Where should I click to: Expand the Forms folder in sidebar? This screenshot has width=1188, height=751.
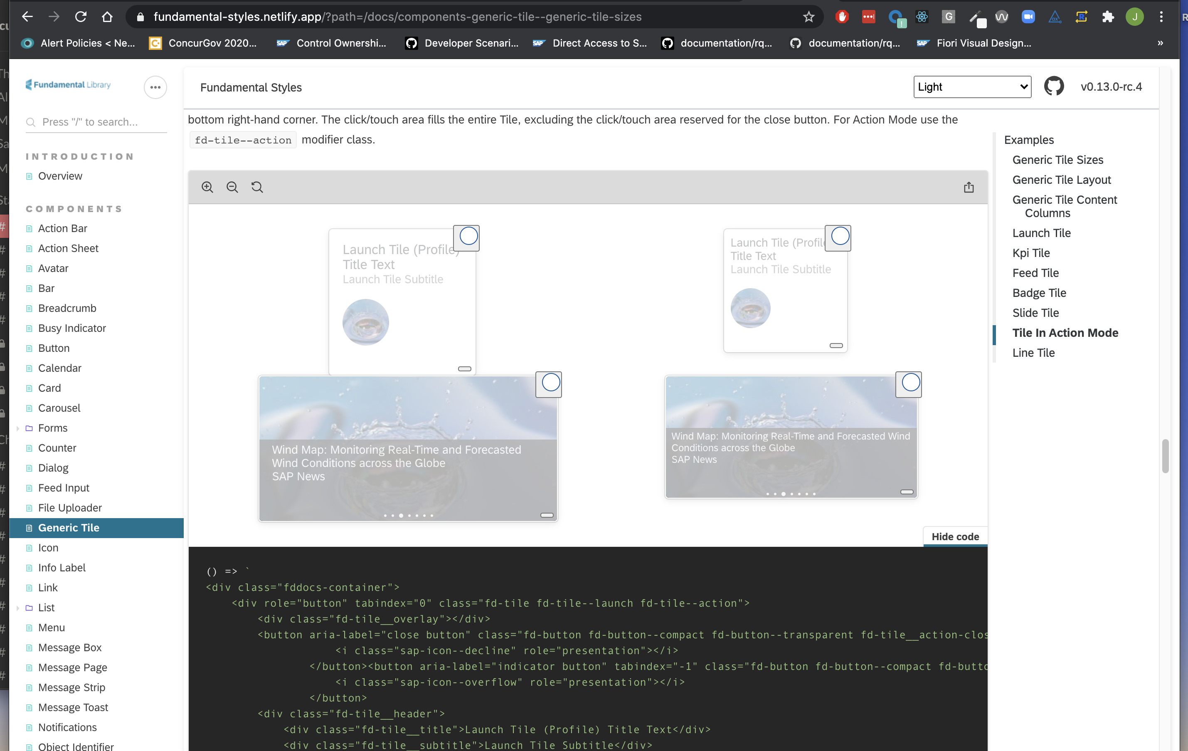(x=52, y=428)
